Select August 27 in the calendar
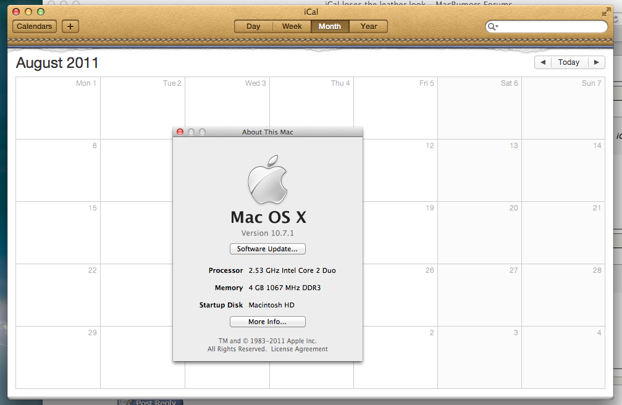622x405 pixels. [479, 294]
